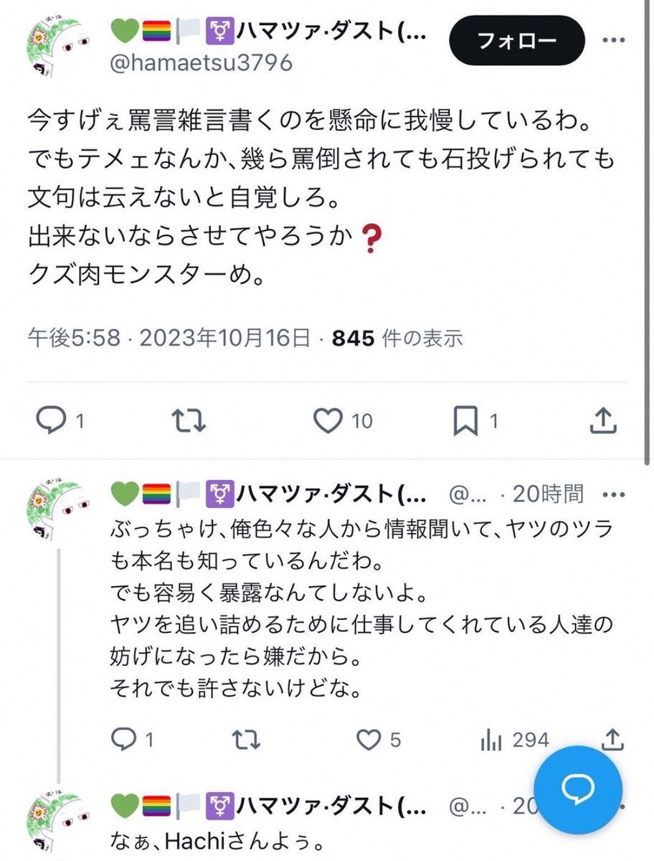Share the main tweet
This screenshot has width=654, height=861.
pyautogui.click(x=602, y=421)
